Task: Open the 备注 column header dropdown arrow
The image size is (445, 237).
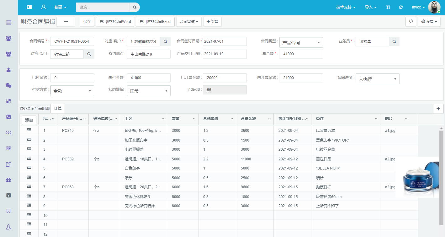Action: click(376, 119)
